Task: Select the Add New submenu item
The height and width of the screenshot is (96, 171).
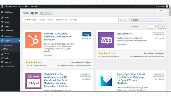Action: point(5,49)
